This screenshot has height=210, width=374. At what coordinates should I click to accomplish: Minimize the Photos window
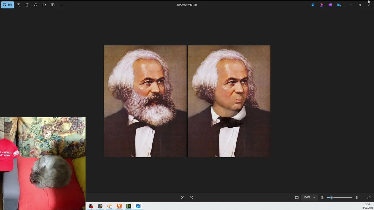[350, 5]
